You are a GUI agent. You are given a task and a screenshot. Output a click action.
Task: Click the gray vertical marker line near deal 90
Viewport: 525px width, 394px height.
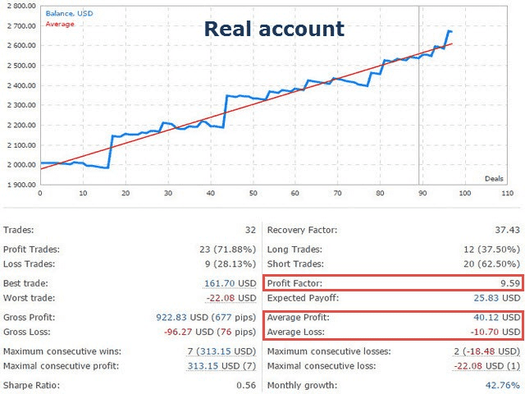coord(419,98)
